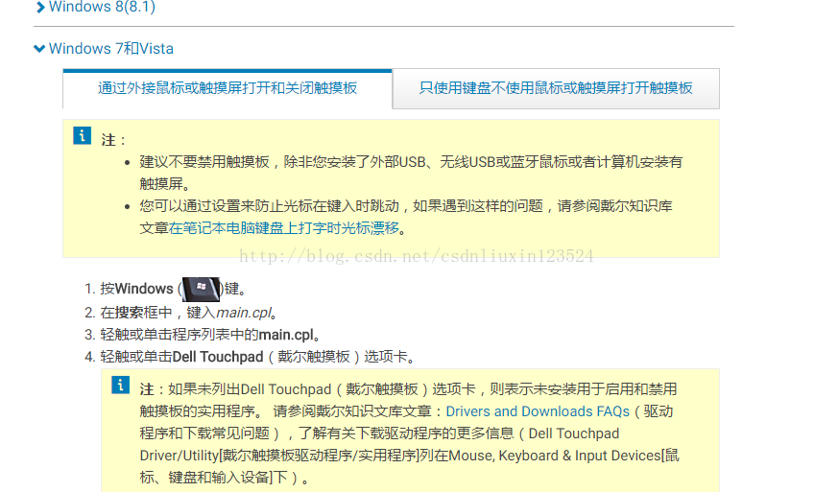Image resolution: width=814 pixels, height=492 pixels.
Task: Switch to 只使用键盘不使用鼠标或触摸屏打开触摸板 tab
Action: click(556, 88)
